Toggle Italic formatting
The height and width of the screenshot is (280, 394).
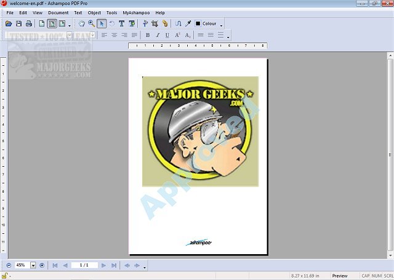(x=158, y=35)
